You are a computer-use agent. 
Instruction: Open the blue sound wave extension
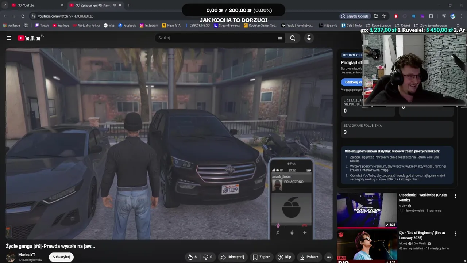tap(413, 16)
